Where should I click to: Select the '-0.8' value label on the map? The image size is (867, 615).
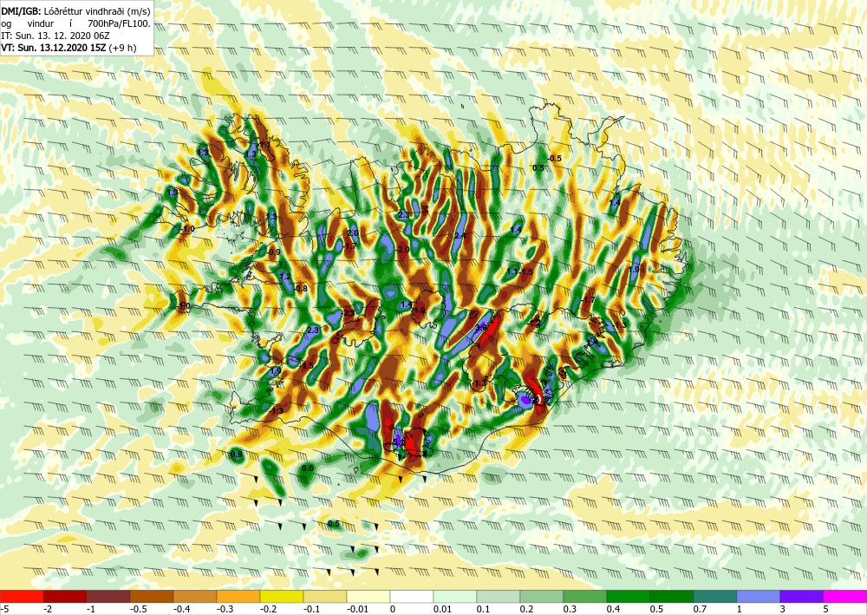(x=301, y=289)
